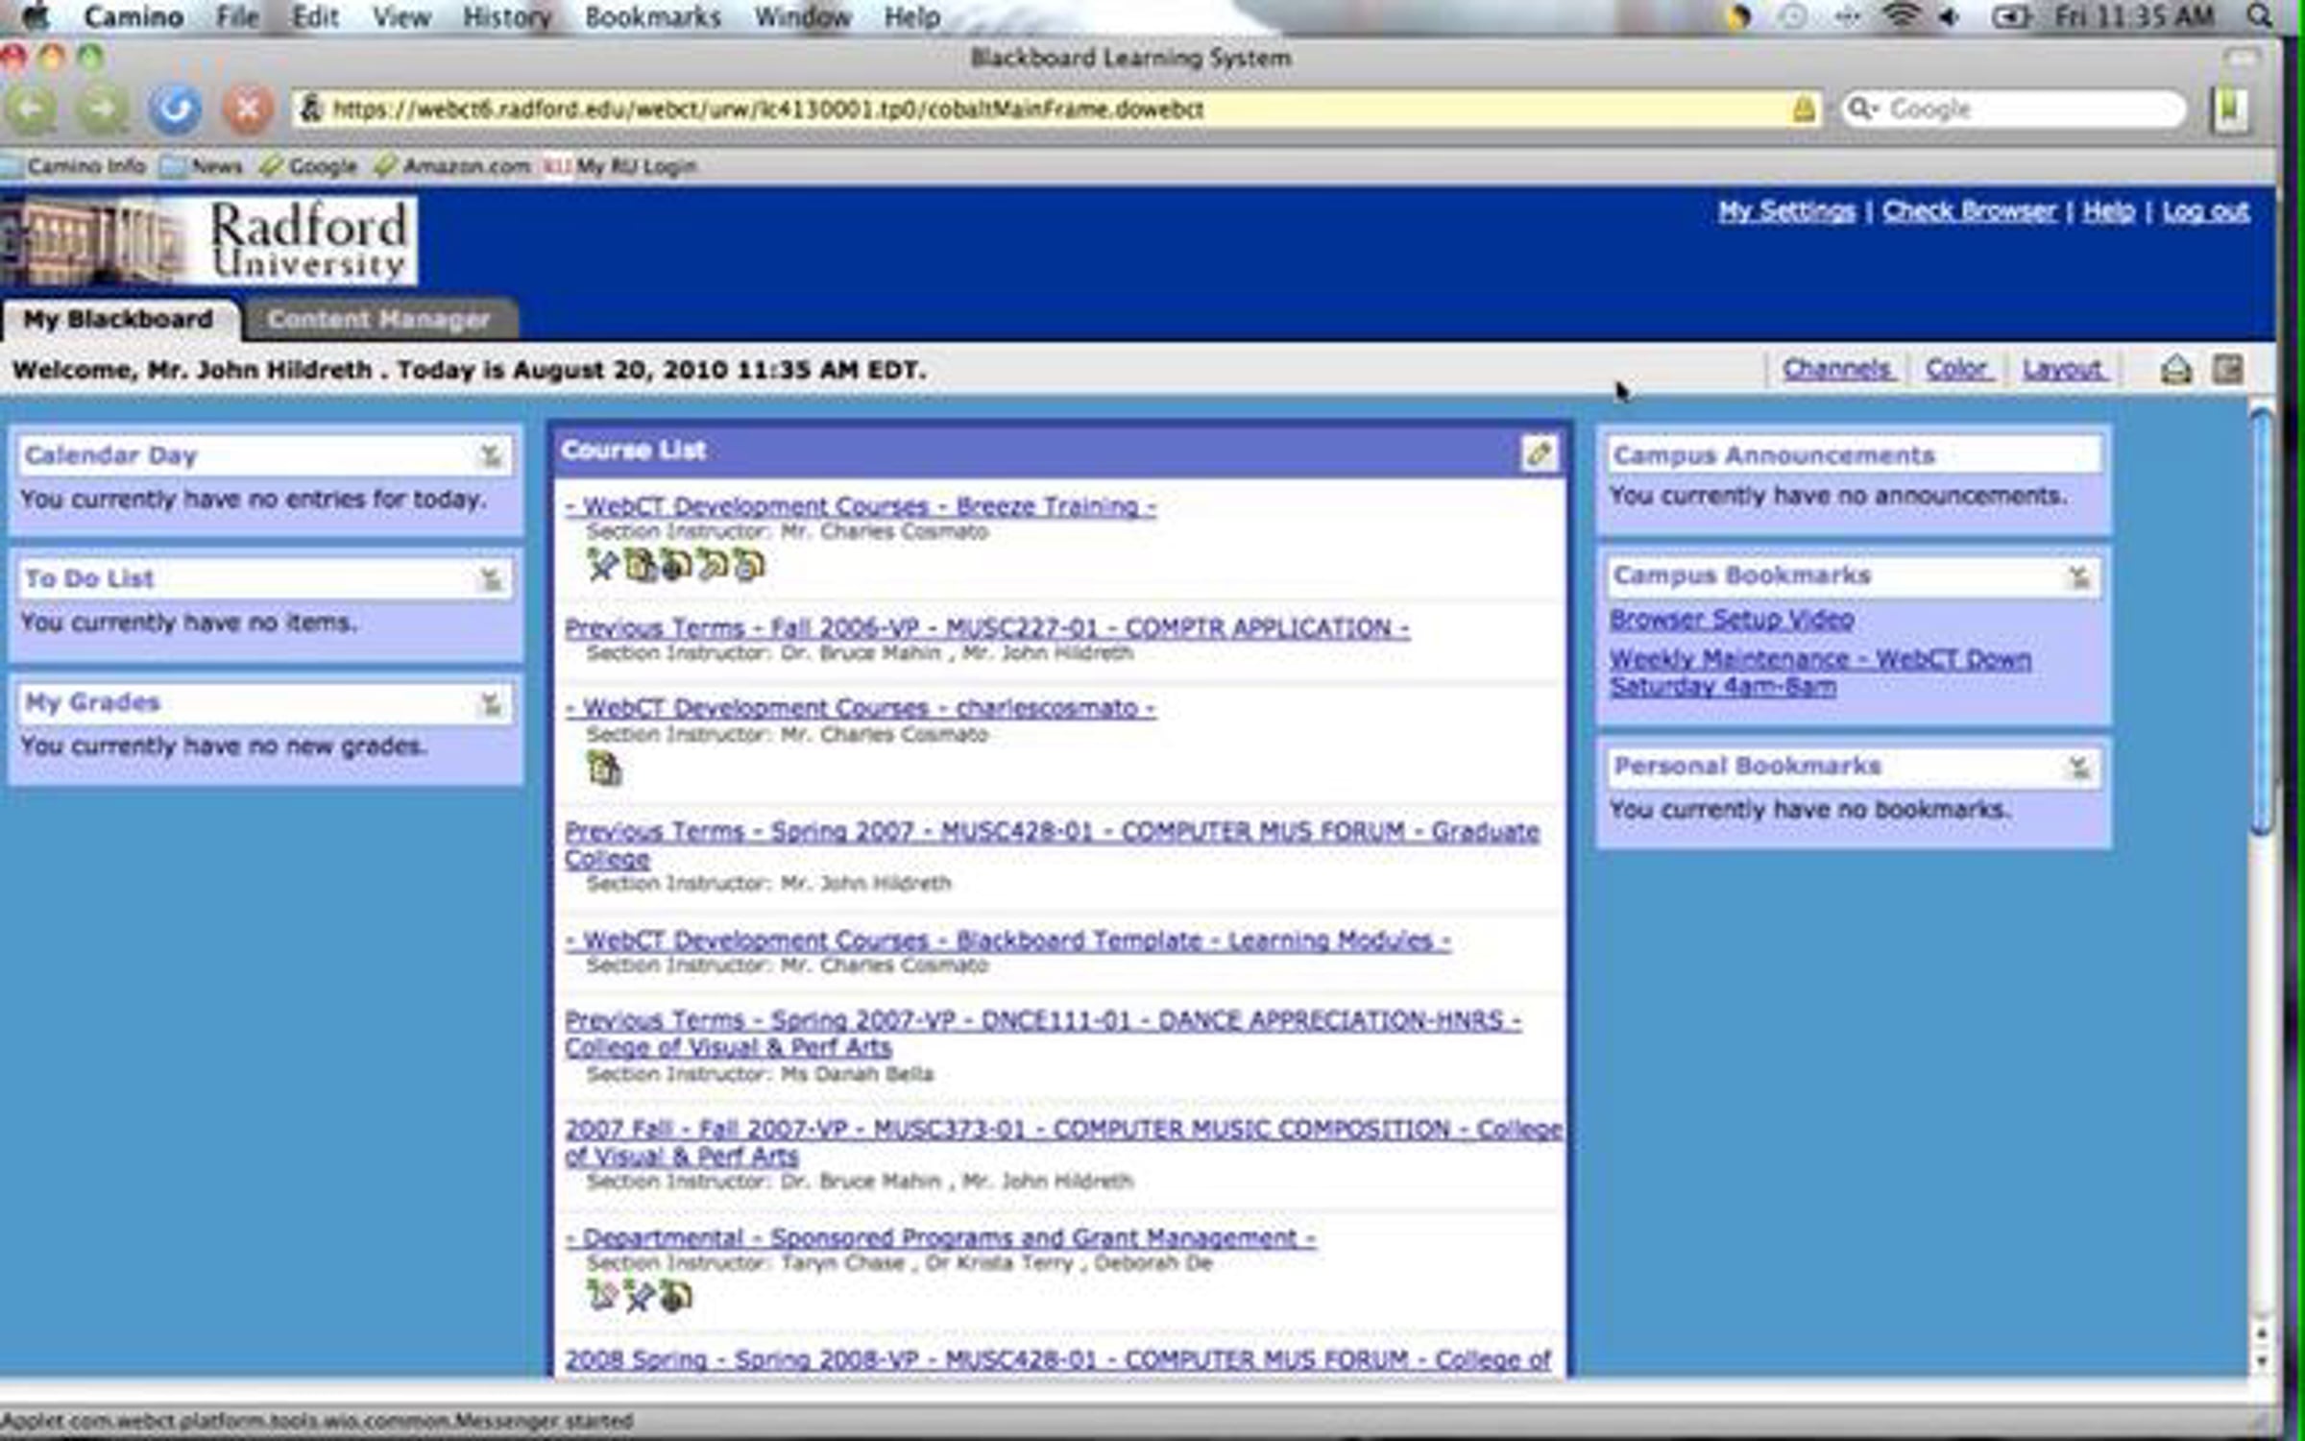Click the Camino Info bookmark
This screenshot has width=2305, height=1441.
coord(74,166)
